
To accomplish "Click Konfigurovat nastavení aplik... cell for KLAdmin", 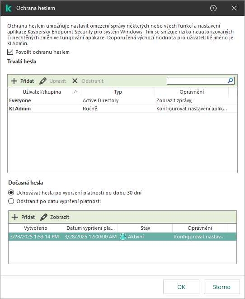I will (x=192, y=109).
